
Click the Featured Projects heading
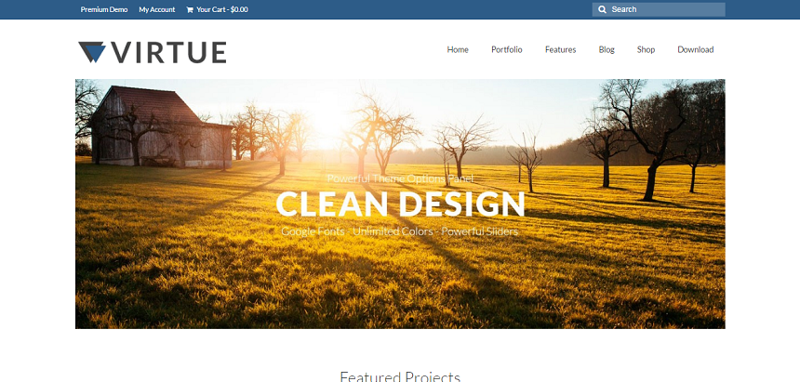(x=400, y=376)
